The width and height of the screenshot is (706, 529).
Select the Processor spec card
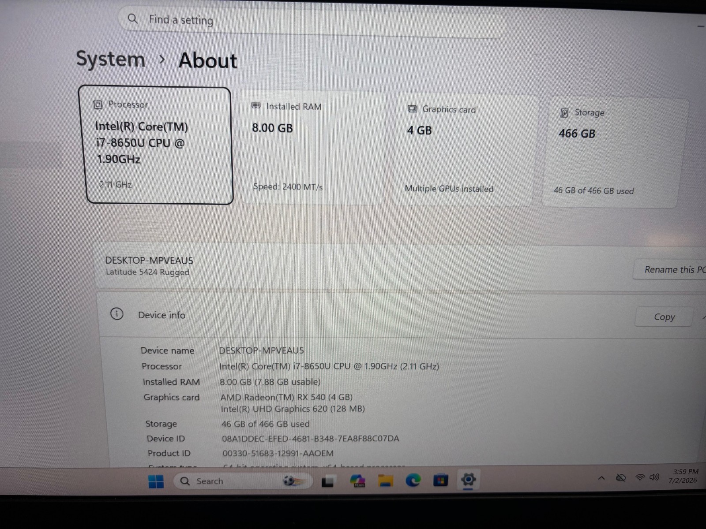pyautogui.click(x=156, y=145)
